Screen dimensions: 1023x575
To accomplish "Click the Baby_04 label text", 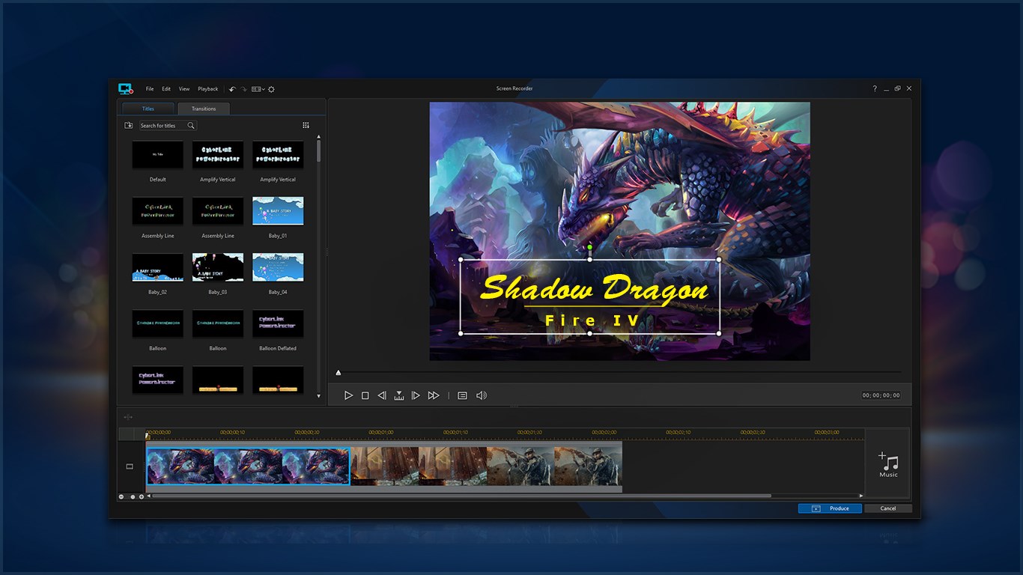I will 278,292.
